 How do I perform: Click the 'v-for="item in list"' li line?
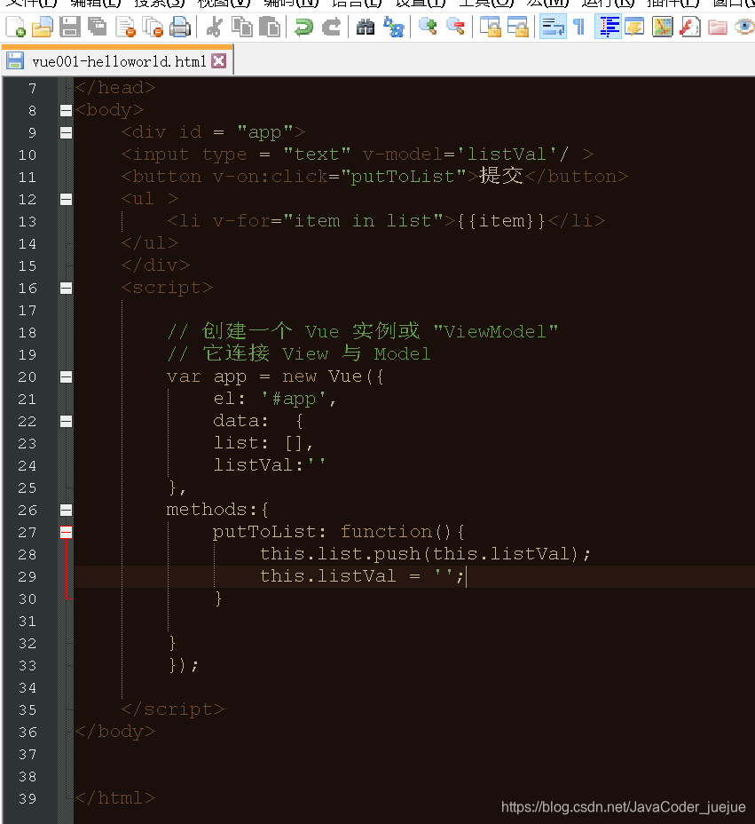[x=386, y=221]
